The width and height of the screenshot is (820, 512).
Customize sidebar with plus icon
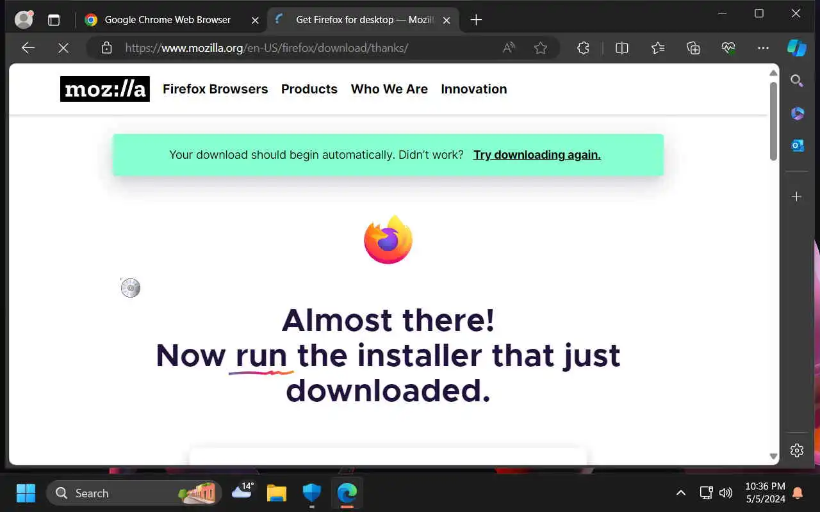[x=797, y=196]
